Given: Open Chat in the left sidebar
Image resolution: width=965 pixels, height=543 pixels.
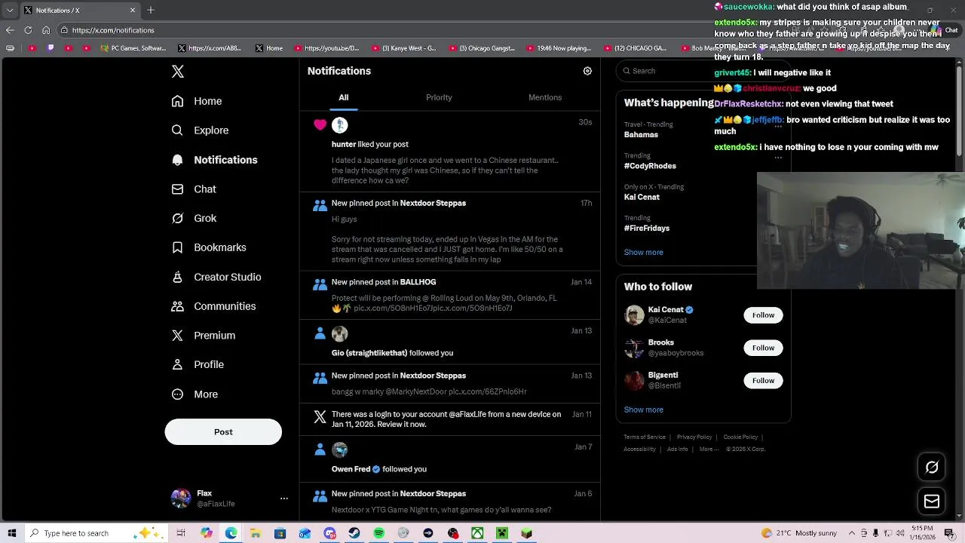Looking at the screenshot, I should 194,189.
